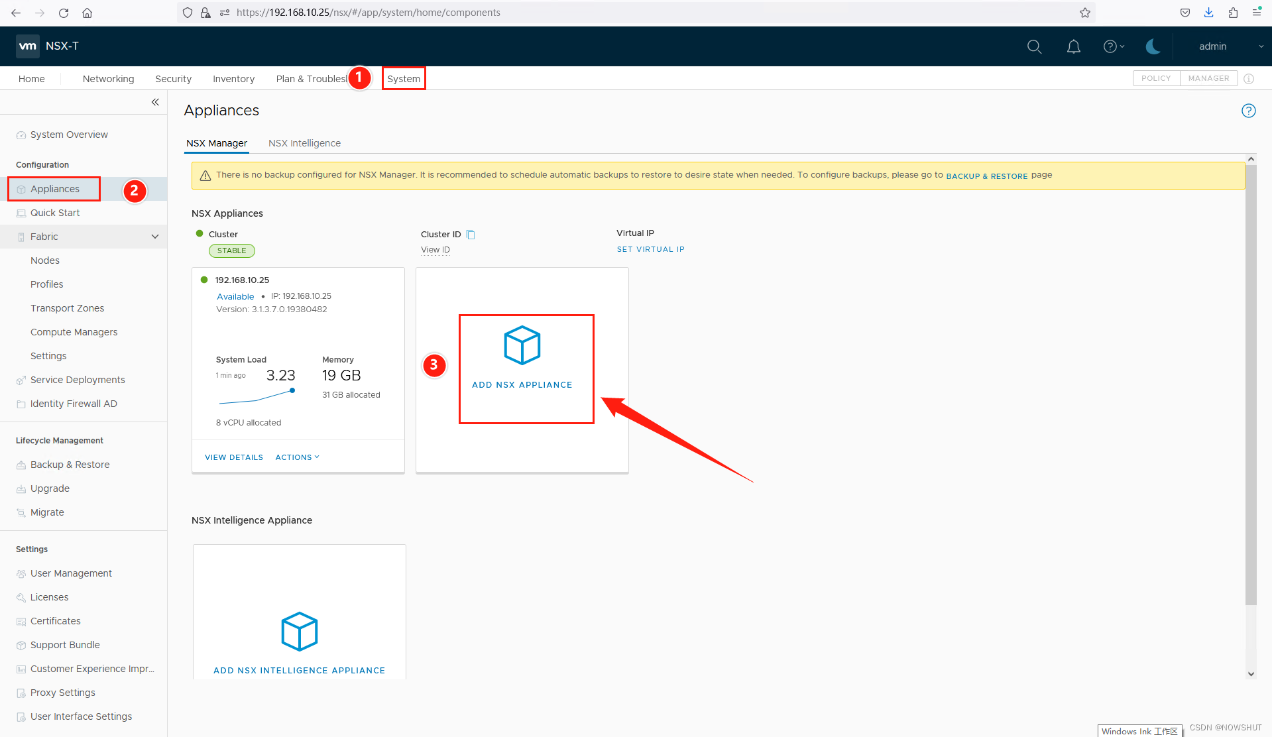1272x737 pixels.
Task: Open the help question mark menu
Action: tap(1114, 46)
